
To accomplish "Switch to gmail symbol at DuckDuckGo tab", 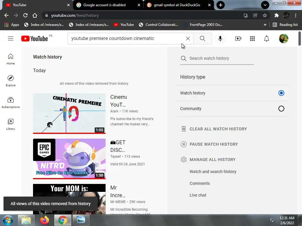I will (179, 5).
